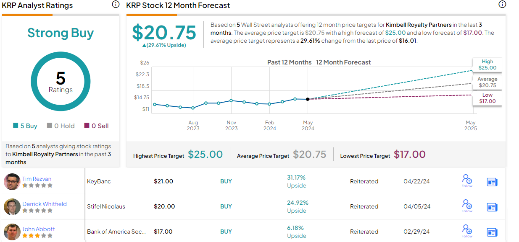519x242 pixels.
Task: Open John Abbott's analyst profile
Action: pos(38,229)
